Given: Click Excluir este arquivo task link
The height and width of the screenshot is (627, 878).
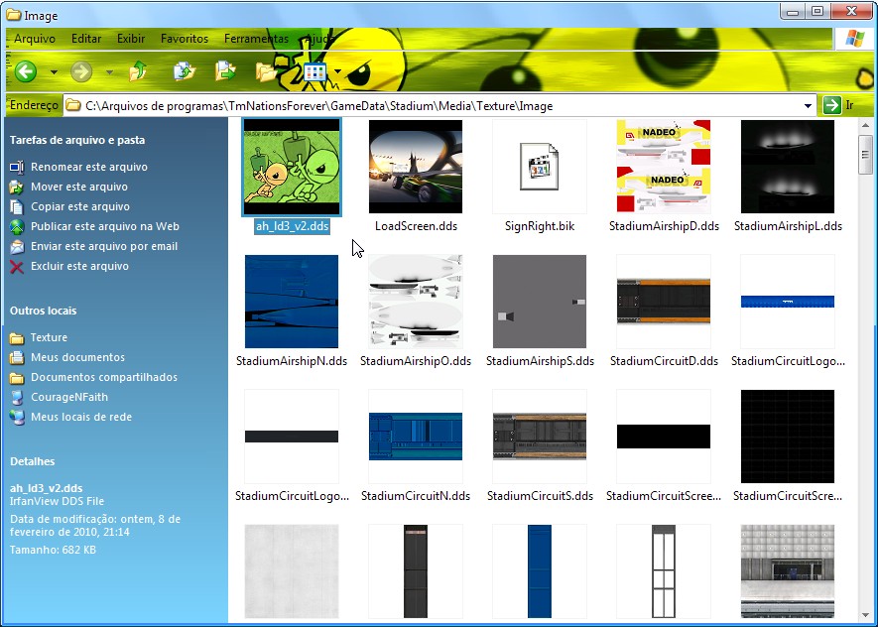Looking at the screenshot, I should [x=79, y=266].
